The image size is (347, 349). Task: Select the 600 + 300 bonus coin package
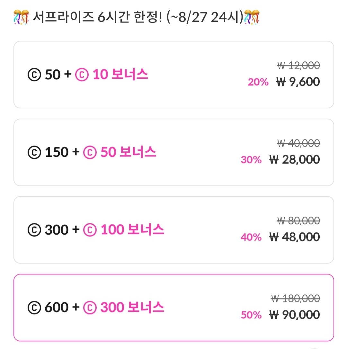click(173, 308)
